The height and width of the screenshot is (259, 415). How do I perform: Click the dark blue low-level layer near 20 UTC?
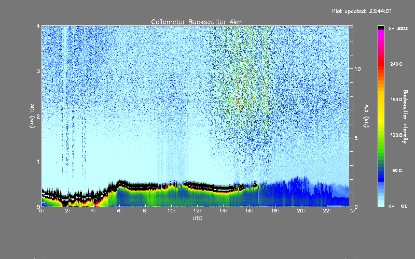tap(299, 192)
